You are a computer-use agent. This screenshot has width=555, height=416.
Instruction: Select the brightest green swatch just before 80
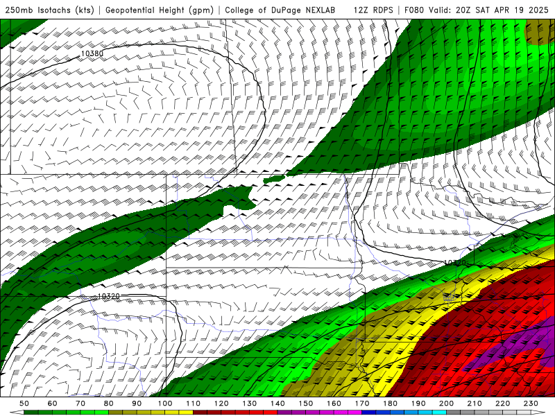(x=101, y=413)
